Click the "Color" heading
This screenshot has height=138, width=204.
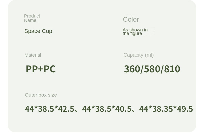[131, 19]
